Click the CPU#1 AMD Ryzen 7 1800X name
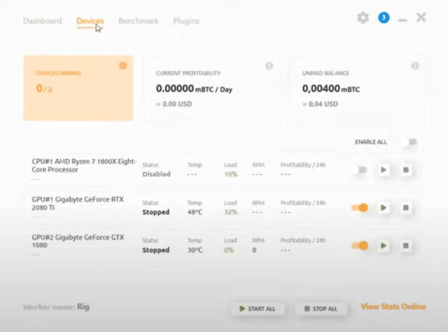Screen dimensions: 448x332 pyautogui.click(x=84, y=165)
